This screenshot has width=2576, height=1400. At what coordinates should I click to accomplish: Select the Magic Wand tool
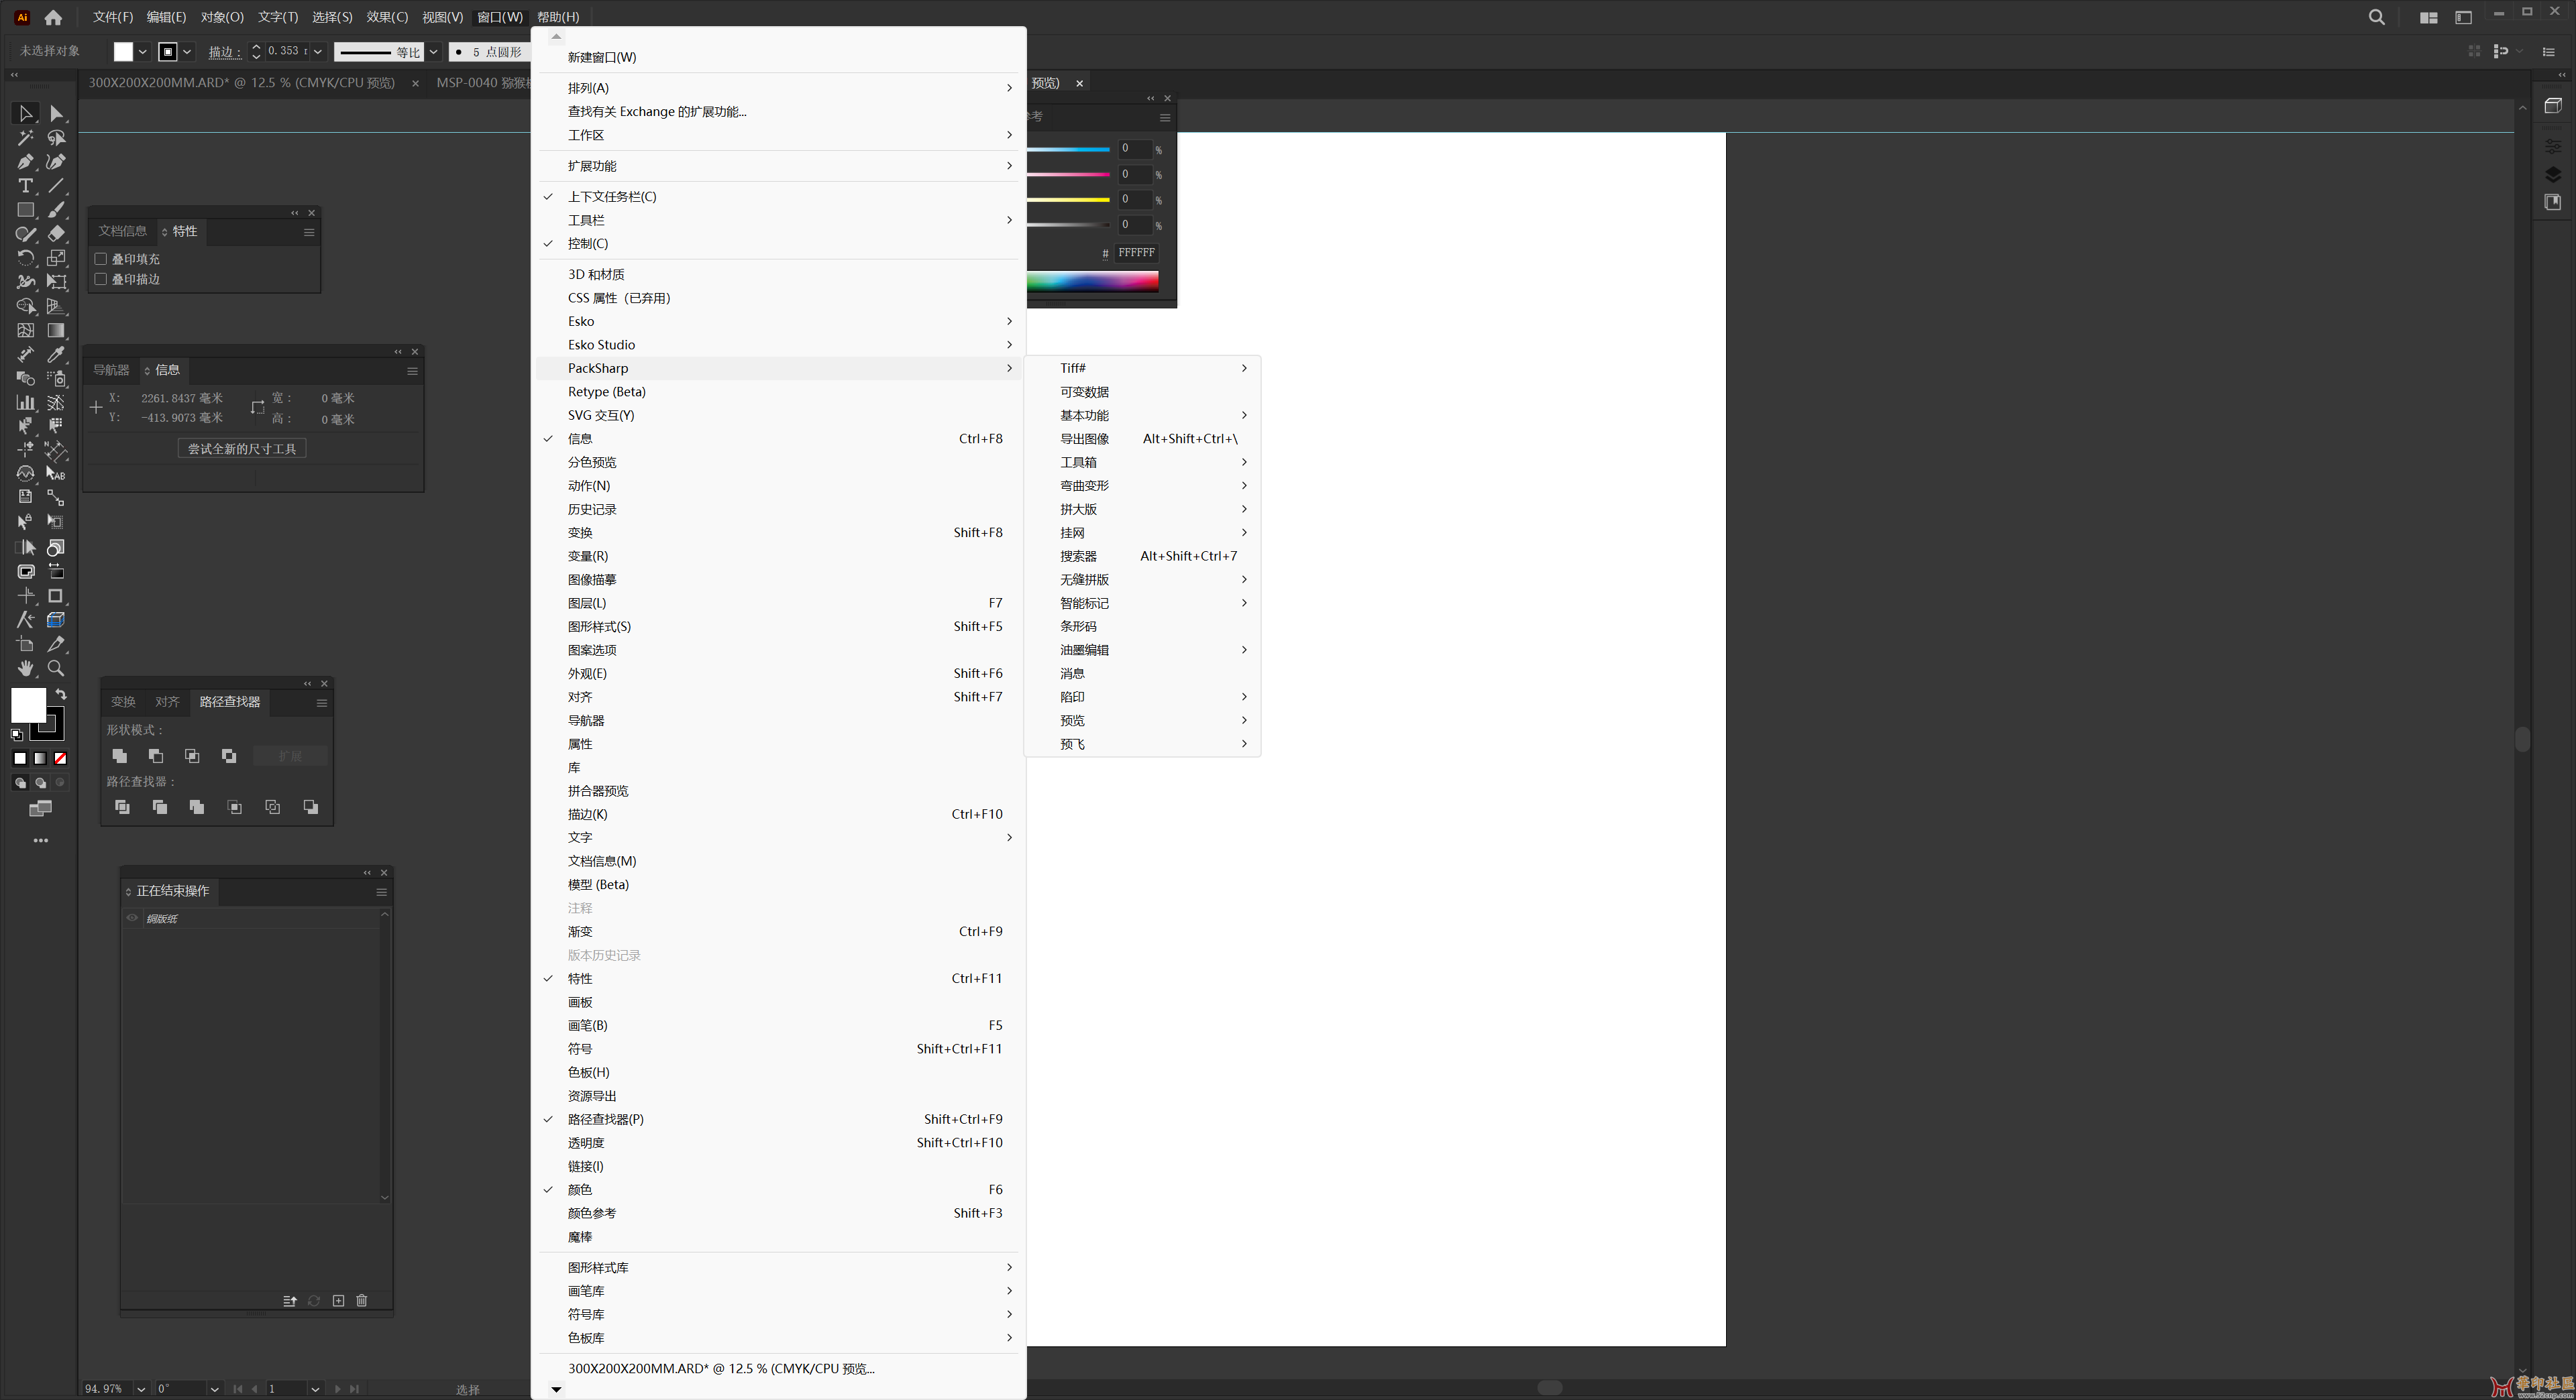[25, 138]
